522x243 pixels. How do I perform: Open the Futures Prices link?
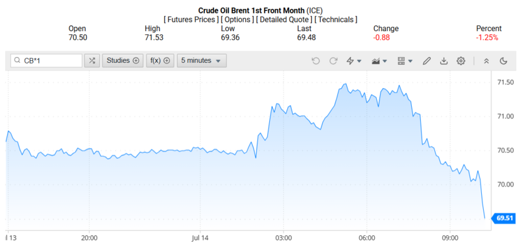pyautogui.click(x=191, y=20)
